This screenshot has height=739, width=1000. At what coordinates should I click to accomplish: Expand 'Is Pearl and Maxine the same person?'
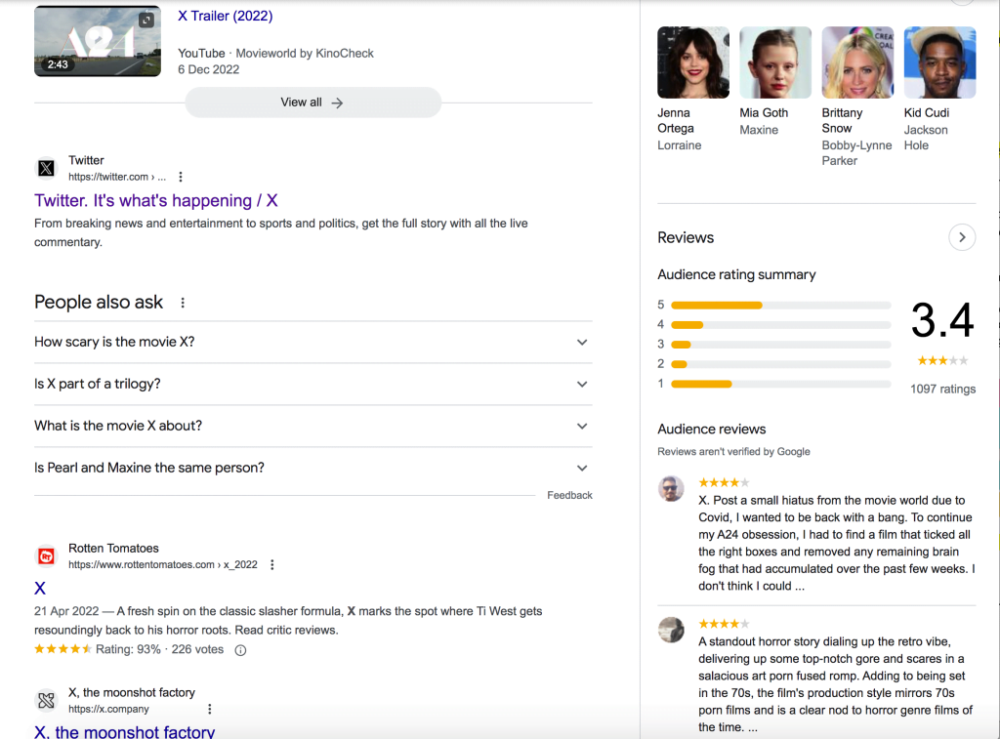coord(582,468)
